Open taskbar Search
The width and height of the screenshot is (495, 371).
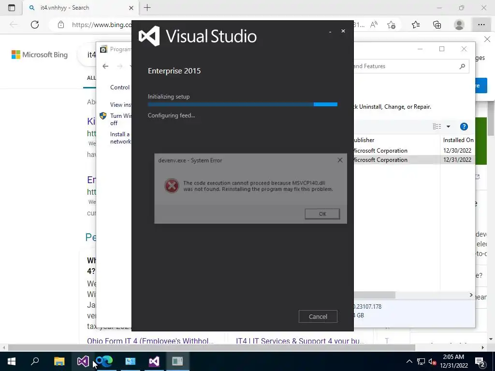tap(35, 361)
